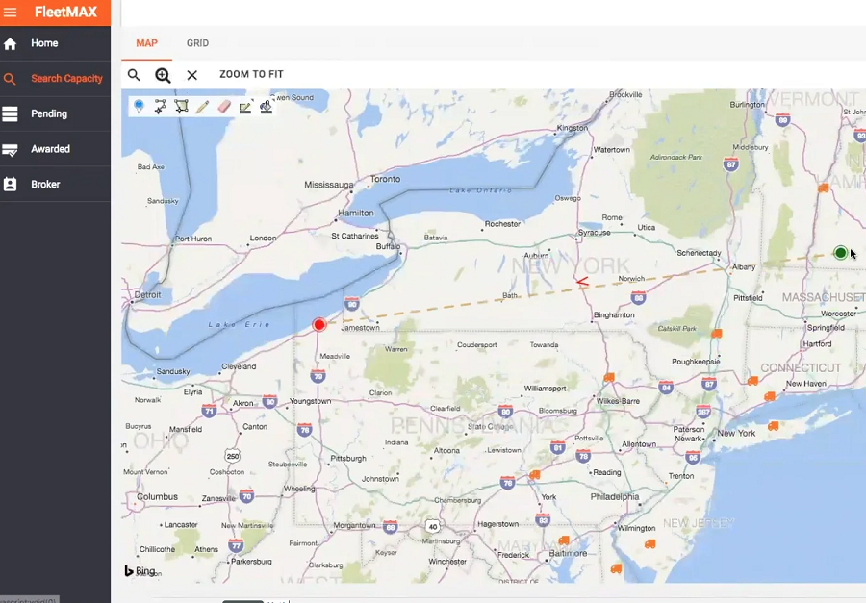Click the Bing logo on the map
Image resolution: width=866 pixels, height=603 pixels.
click(140, 571)
